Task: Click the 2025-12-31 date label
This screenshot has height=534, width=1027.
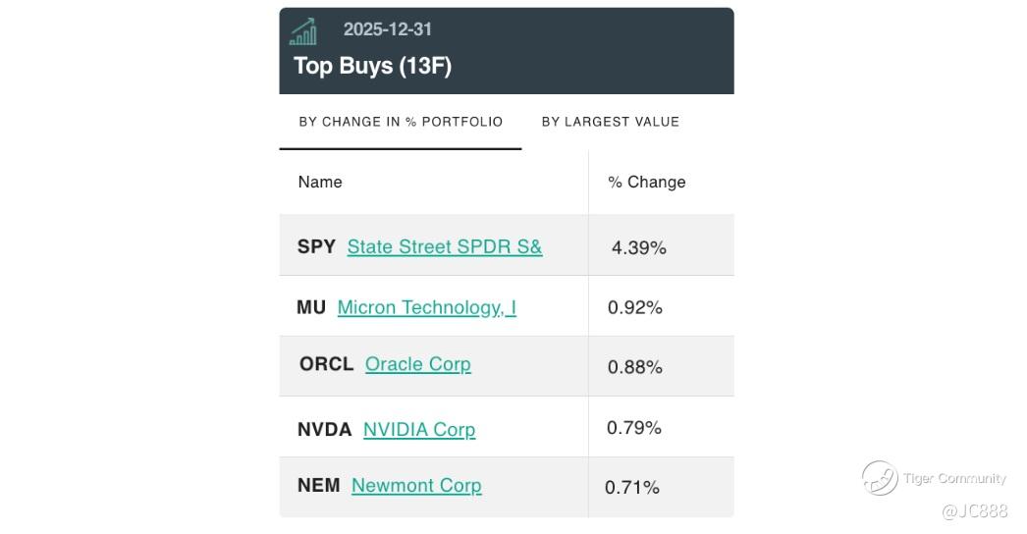Action: click(387, 29)
